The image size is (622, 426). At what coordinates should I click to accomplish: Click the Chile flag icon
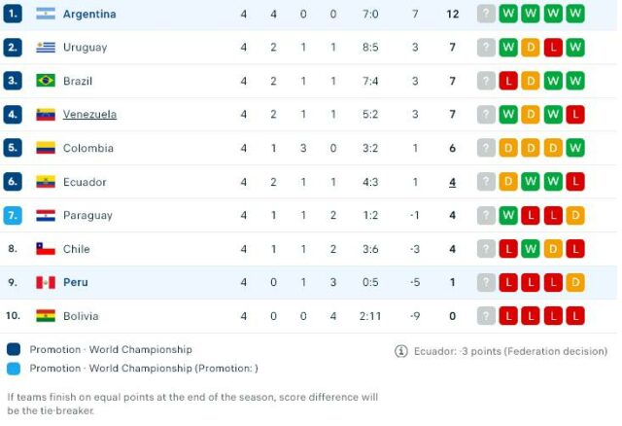coord(46,249)
